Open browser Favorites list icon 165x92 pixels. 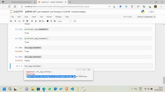(138, 6)
